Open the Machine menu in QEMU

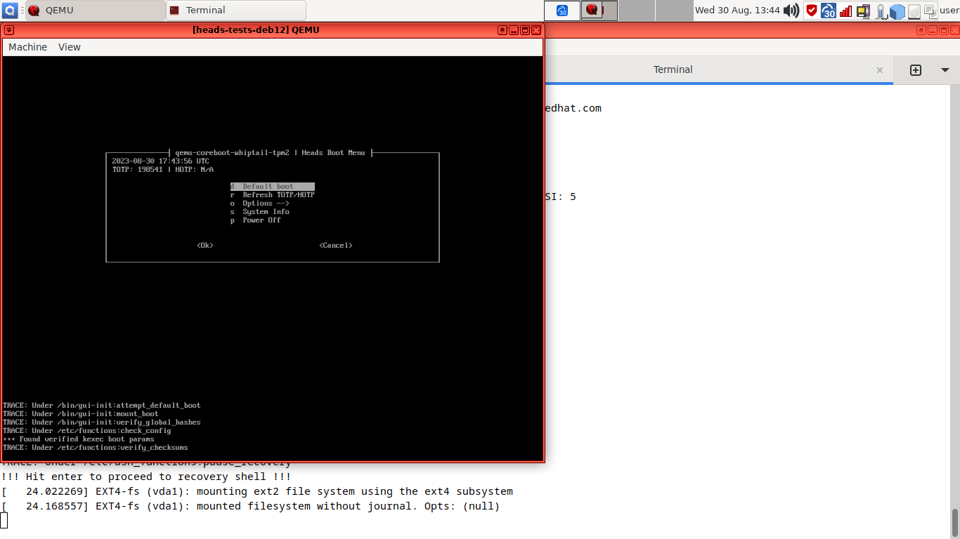click(x=27, y=46)
